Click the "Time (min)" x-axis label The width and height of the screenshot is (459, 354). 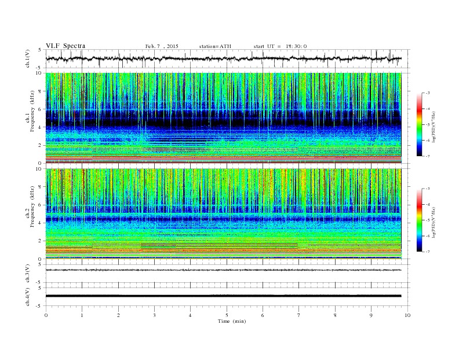[232, 321]
